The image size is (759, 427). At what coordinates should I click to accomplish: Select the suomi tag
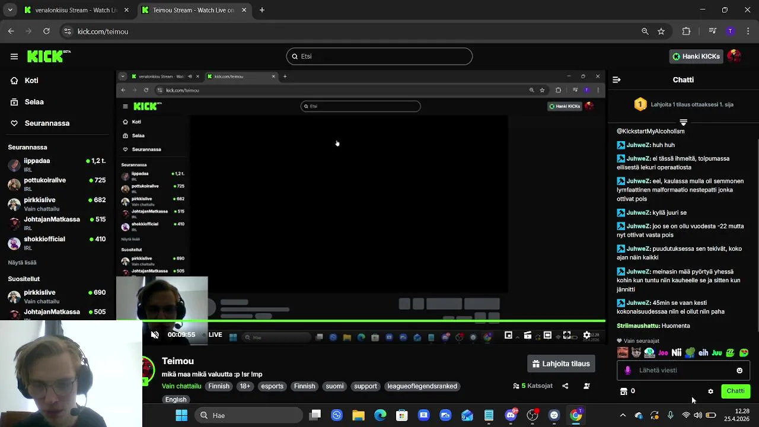(334, 386)
